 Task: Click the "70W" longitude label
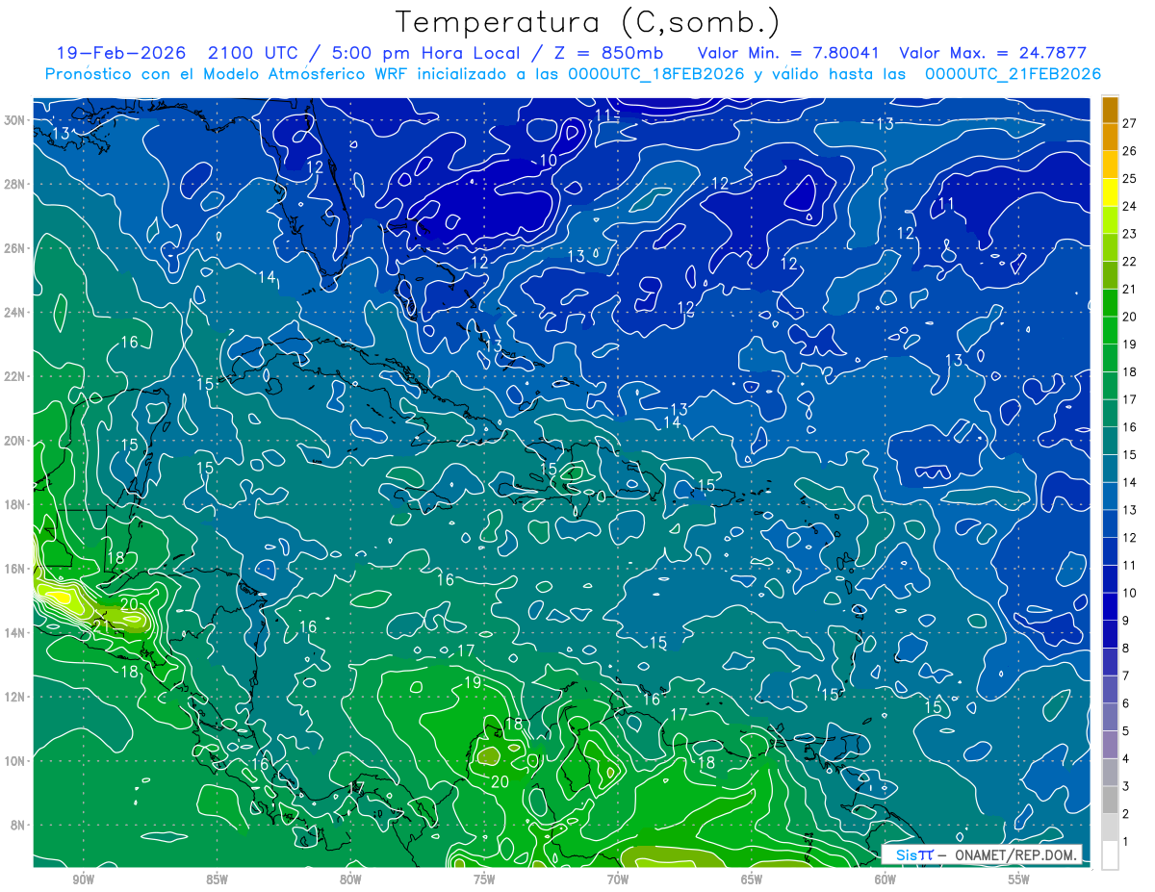[618, 879]
